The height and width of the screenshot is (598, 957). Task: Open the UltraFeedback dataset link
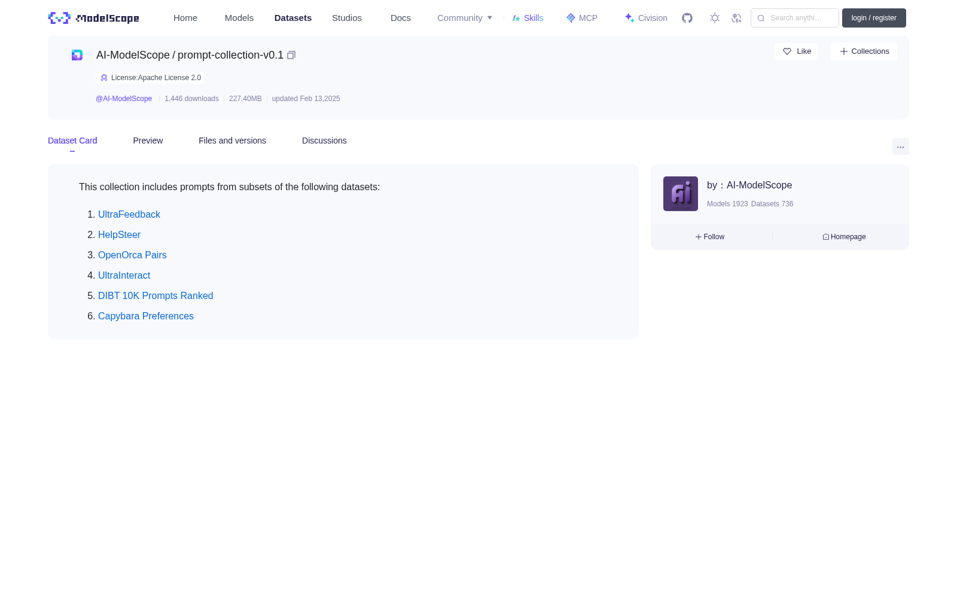click(x=129, y=214)
